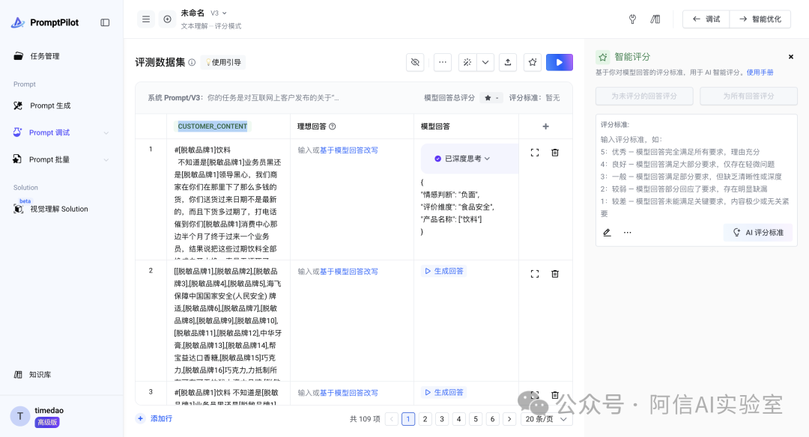
Task: Click the PromptPilot logo
Action: (x=45, y=22)
